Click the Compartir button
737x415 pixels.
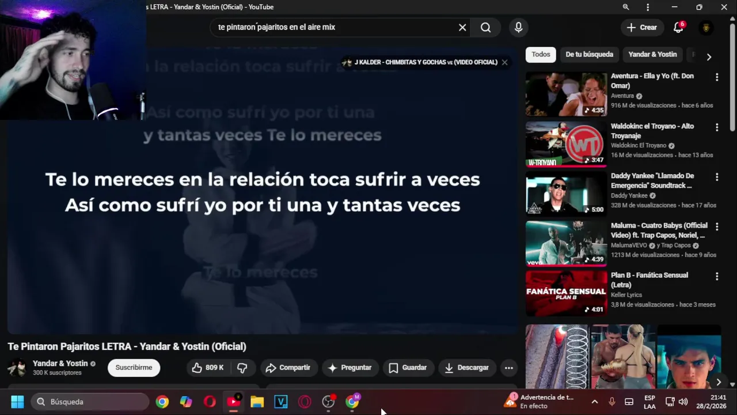(x=288, y=368)
